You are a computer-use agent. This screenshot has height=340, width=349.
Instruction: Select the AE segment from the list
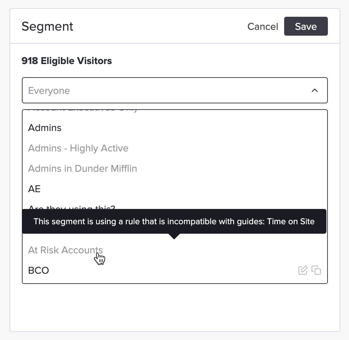[x=34, y=189]
